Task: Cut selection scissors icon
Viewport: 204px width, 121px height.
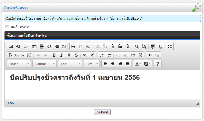Action: (98, 46)
